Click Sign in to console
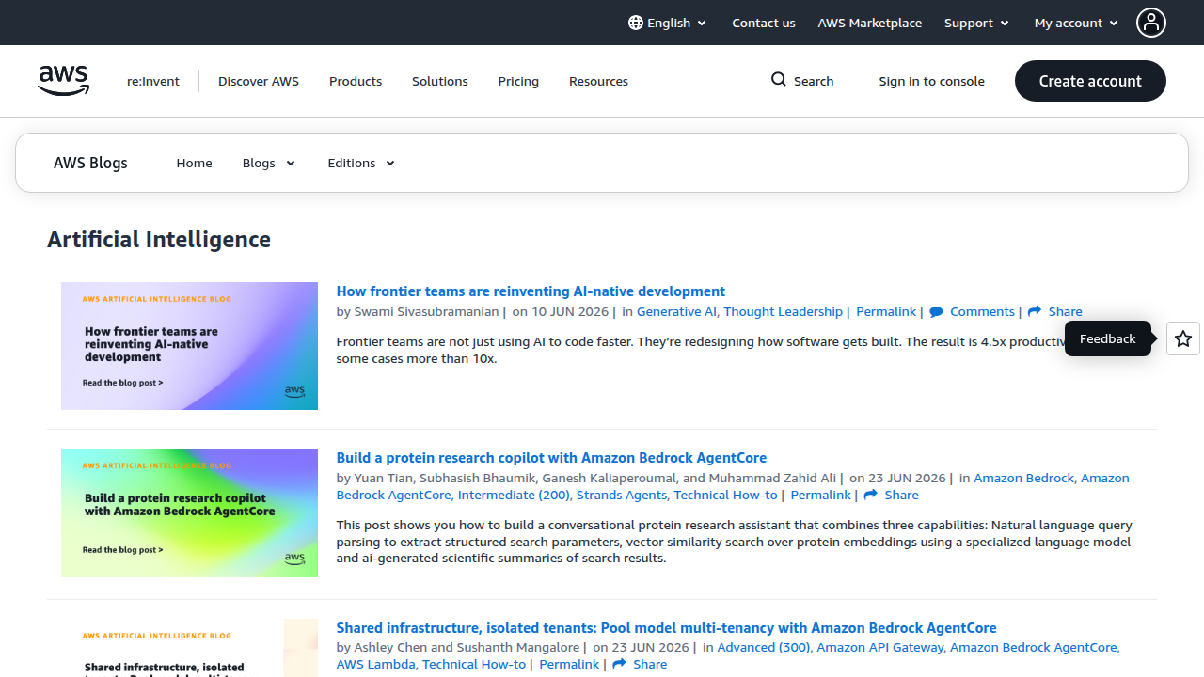The height and width of the screenshot is (677, 1204). point(932,81)
